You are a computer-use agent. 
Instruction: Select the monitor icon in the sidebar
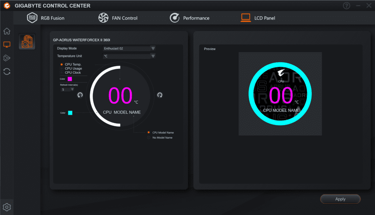coord(7,45)
